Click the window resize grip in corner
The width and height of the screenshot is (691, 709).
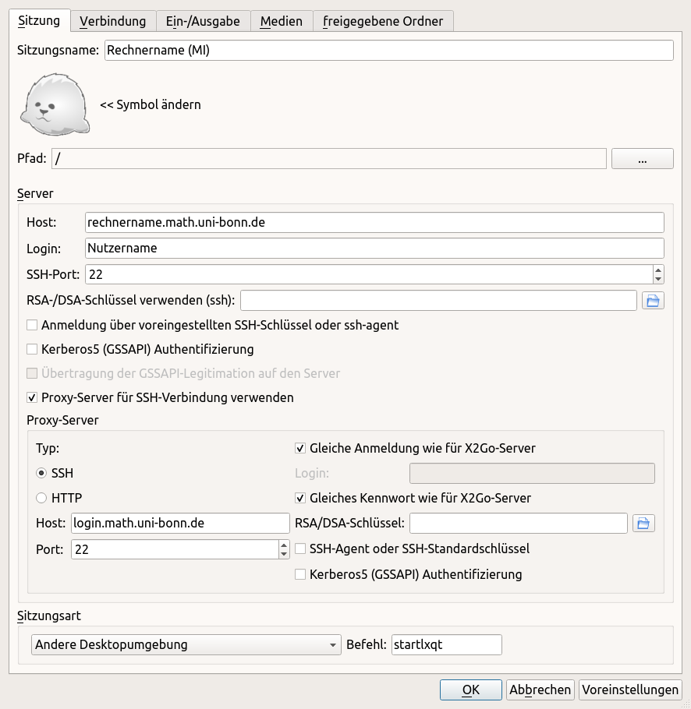coord(686,704)
